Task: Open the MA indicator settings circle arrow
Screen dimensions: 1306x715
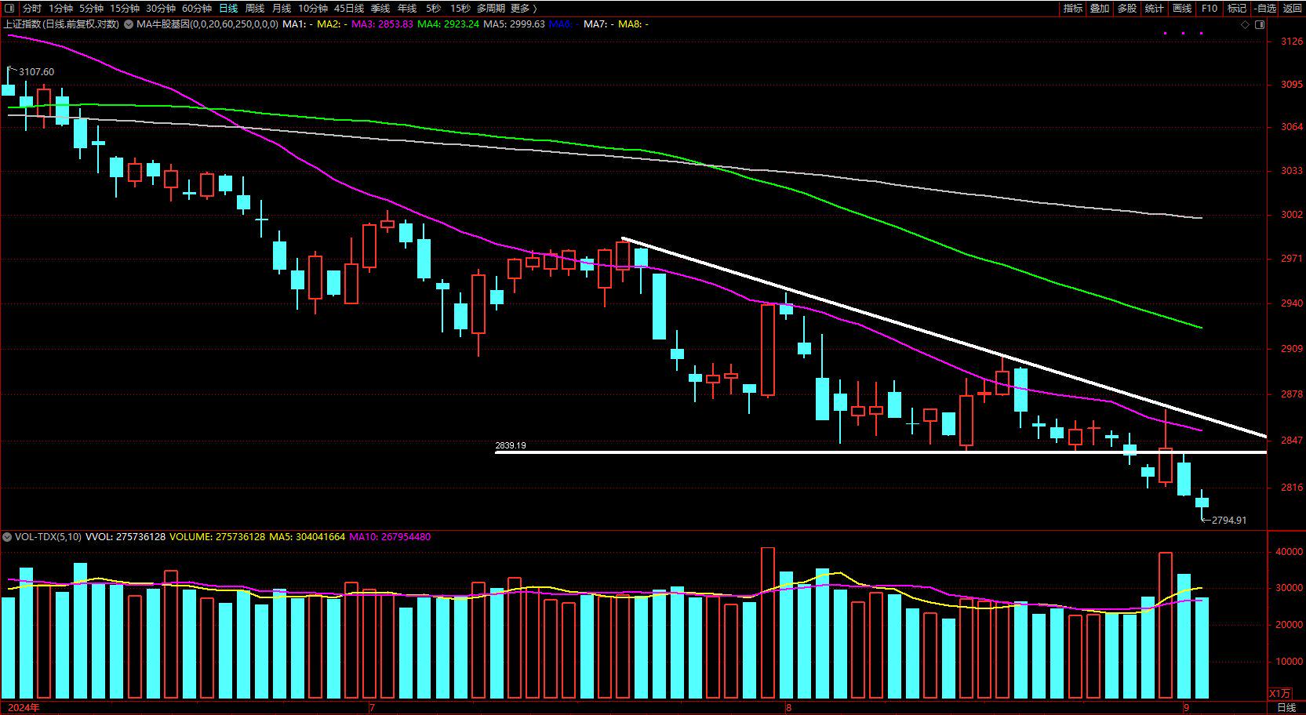Action: pyautogui.click(x=129, y=24)
